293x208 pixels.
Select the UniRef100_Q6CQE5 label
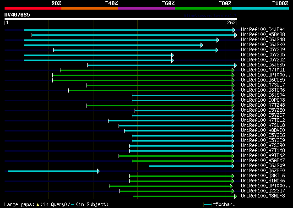point(263,80)
